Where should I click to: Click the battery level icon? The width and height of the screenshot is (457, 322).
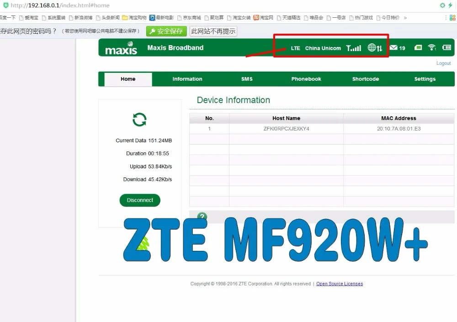pos(446,47)
